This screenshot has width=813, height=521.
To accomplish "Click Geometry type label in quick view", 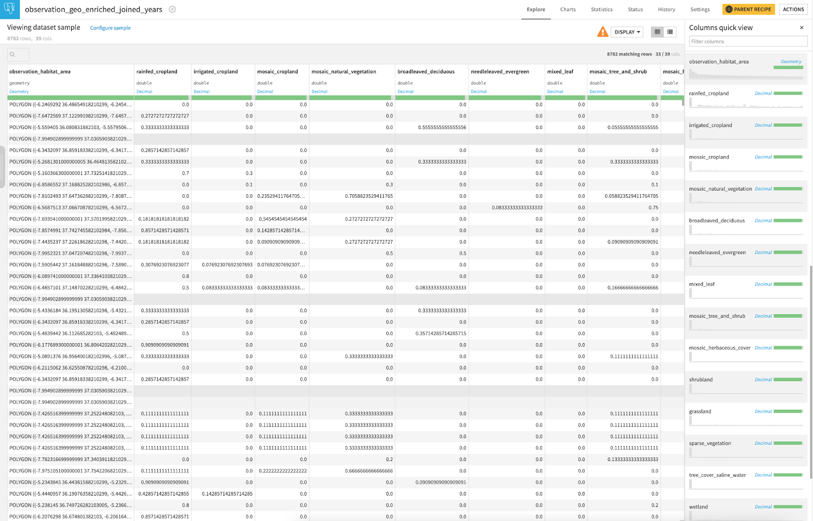I will click(x=791, y=62).
